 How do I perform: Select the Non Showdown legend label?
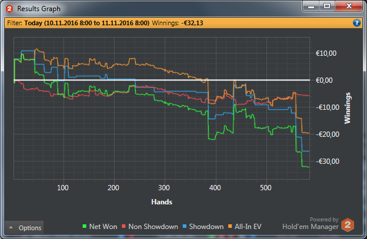[x=153, y=227]
